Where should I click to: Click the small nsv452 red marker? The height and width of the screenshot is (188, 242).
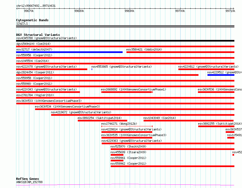click(x=233, y=155)
